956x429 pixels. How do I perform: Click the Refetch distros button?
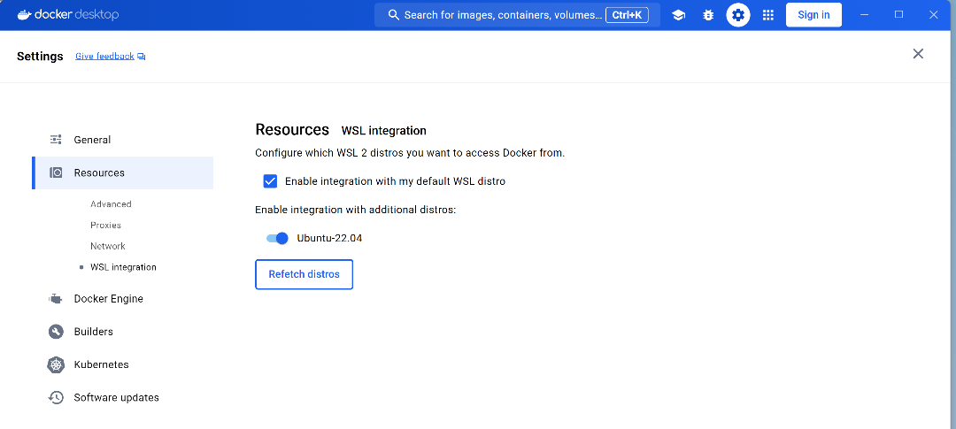pos(304,274)
